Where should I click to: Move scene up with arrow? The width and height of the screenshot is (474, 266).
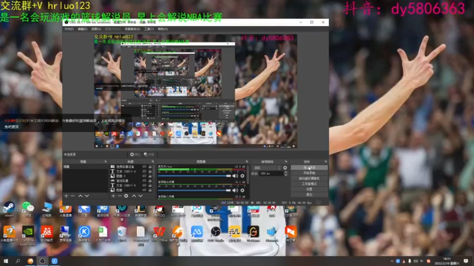click(x=81, y=196)
